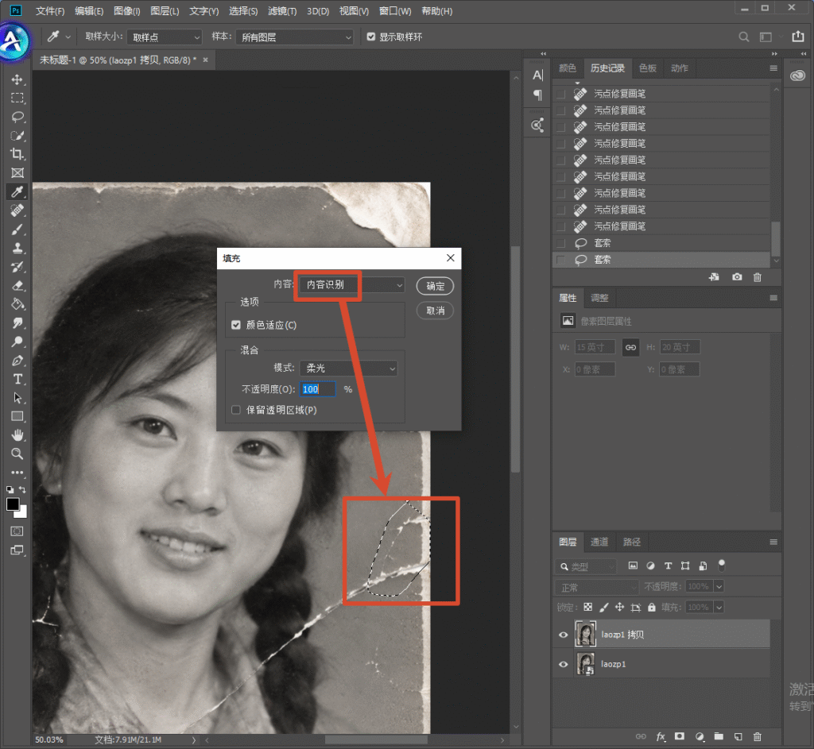
Task: Select the Path Selection tool
Action: point(17,398)
